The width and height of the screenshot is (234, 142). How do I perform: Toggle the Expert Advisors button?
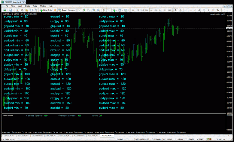tap(67, 10)
